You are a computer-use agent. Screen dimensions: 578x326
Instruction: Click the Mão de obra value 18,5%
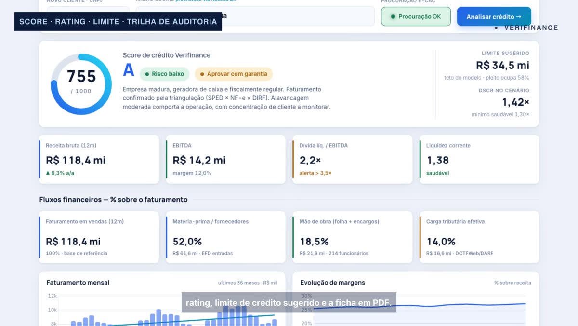(x=314, y=241)
